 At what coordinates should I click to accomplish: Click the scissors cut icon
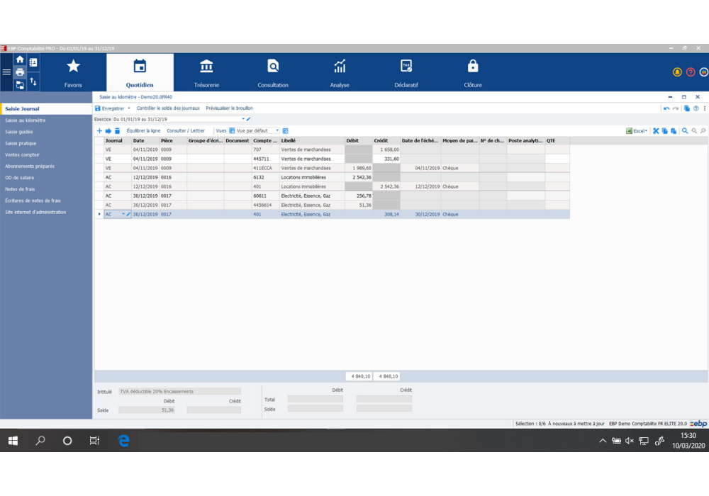[656, 131]
